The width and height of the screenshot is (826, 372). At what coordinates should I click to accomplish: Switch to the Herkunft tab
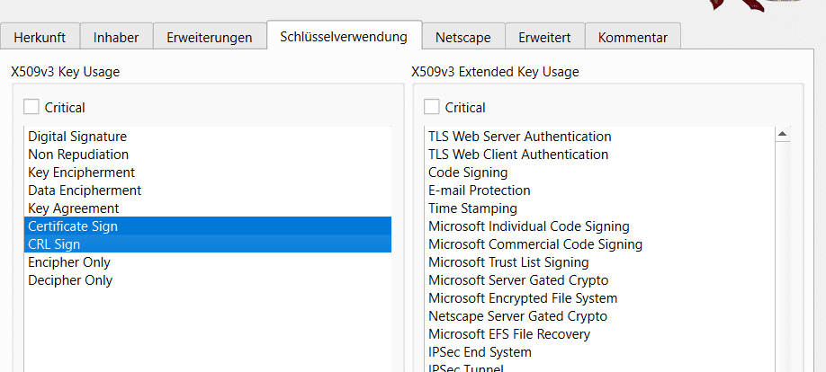click(40, 37)
